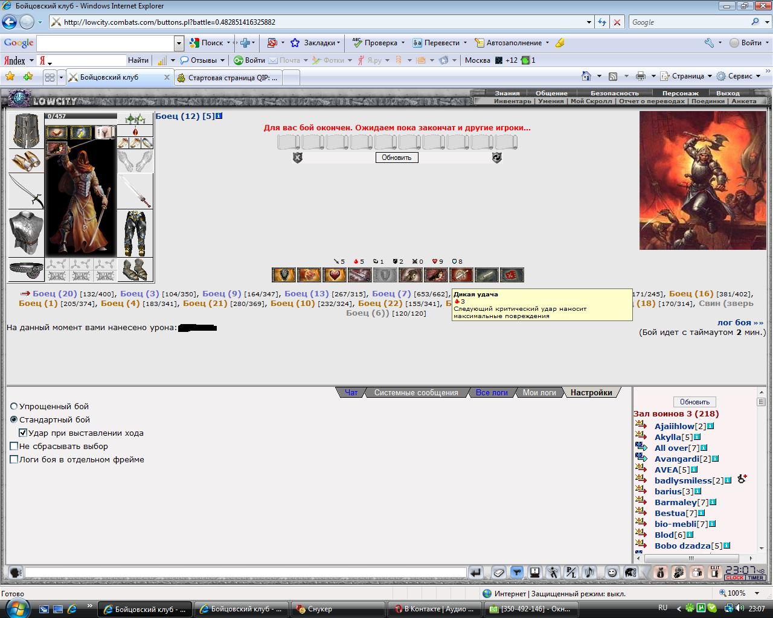Switch to В Контакте Аудио taskbar window
Screen dimensions: 773x618
(x=435, y=609)
